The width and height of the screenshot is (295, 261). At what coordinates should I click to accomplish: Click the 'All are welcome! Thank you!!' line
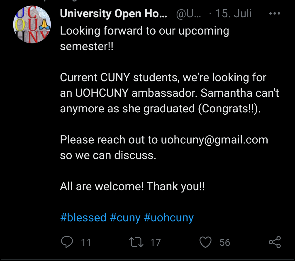(132, 186)
